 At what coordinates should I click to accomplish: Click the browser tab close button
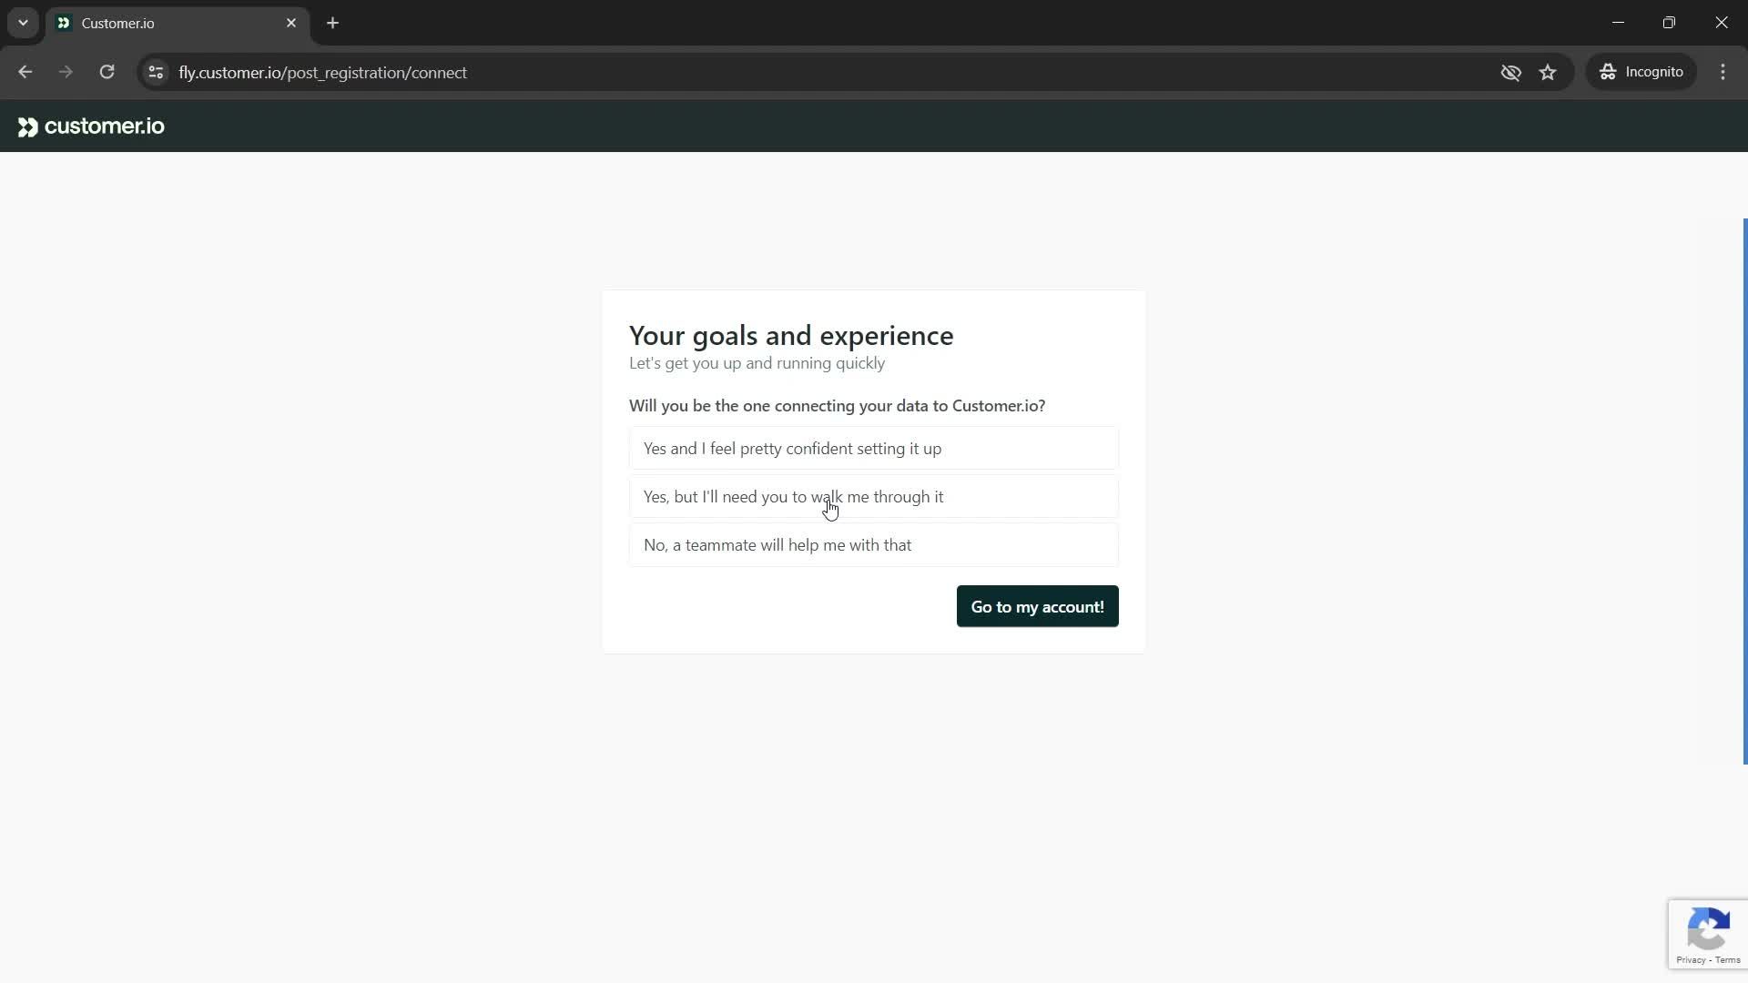tap(290, 23)
